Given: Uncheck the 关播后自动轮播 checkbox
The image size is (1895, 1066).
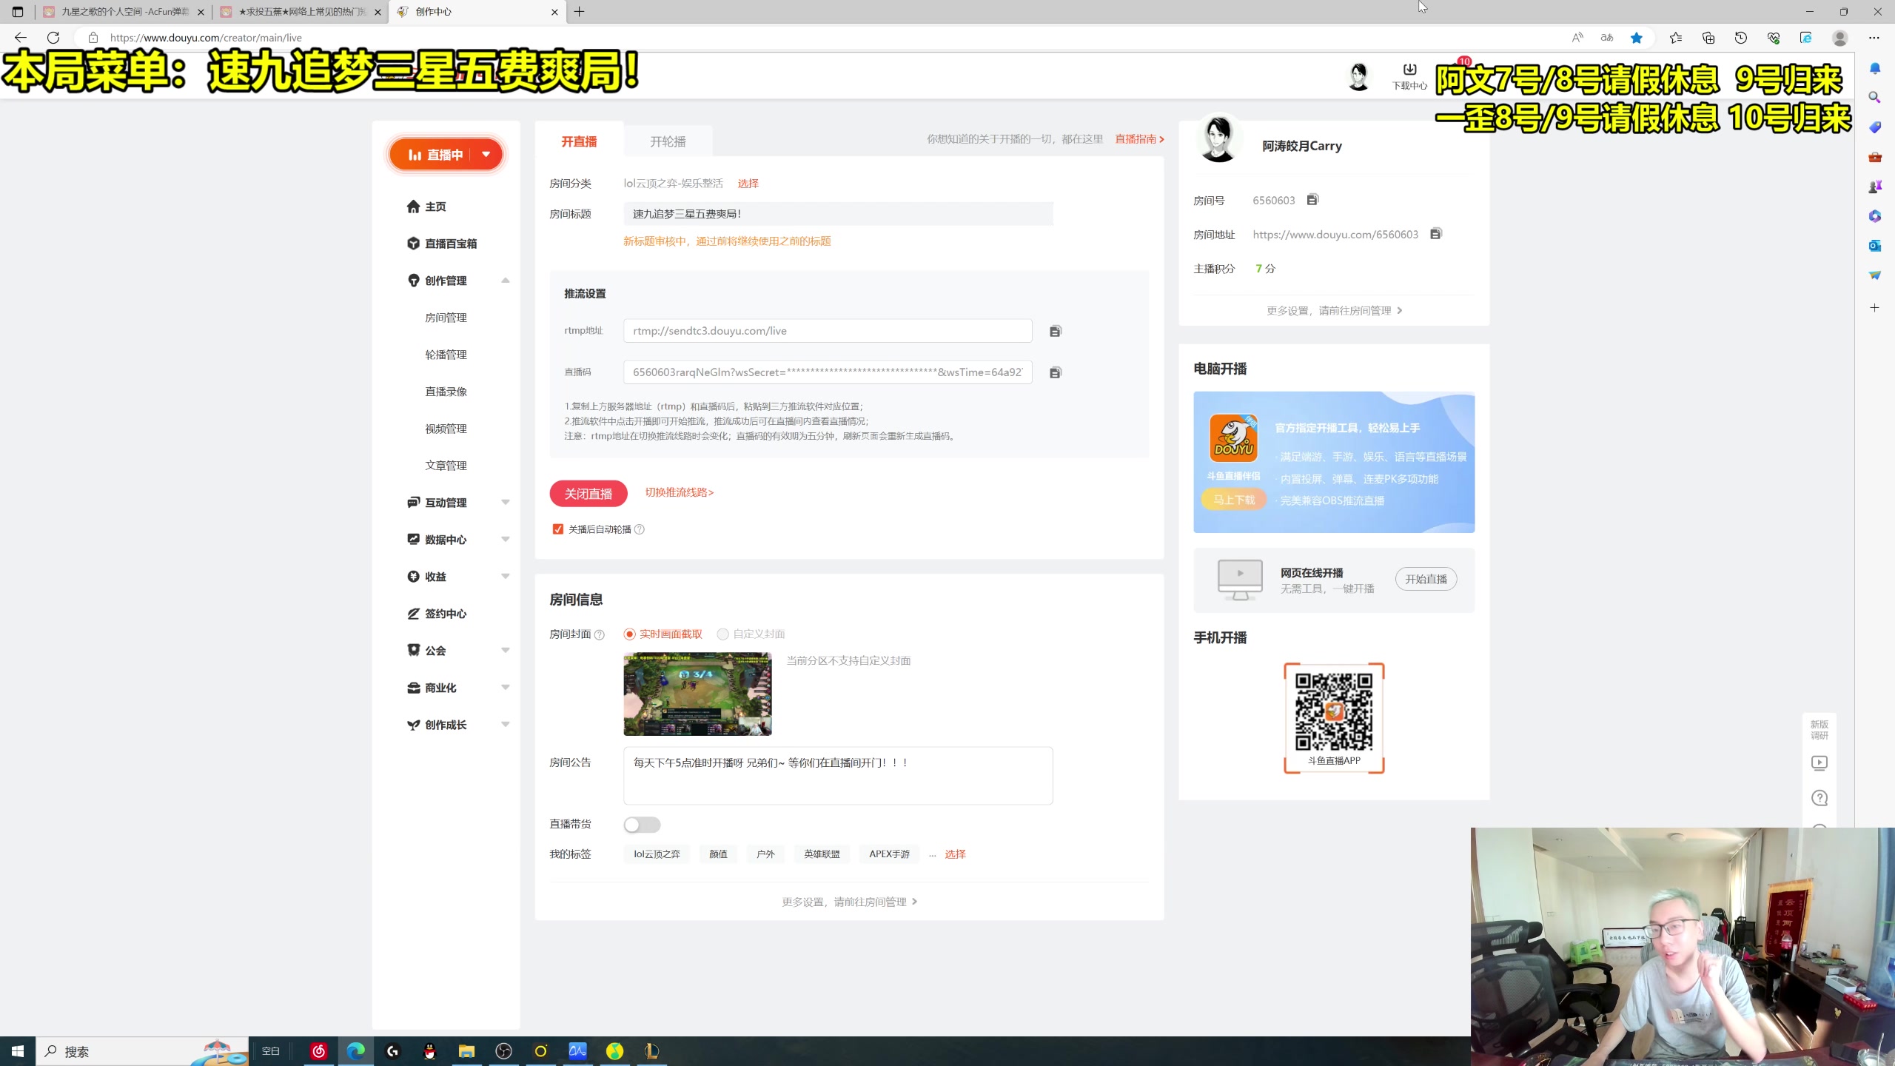Looking at the screenshot, I should 558,529.
